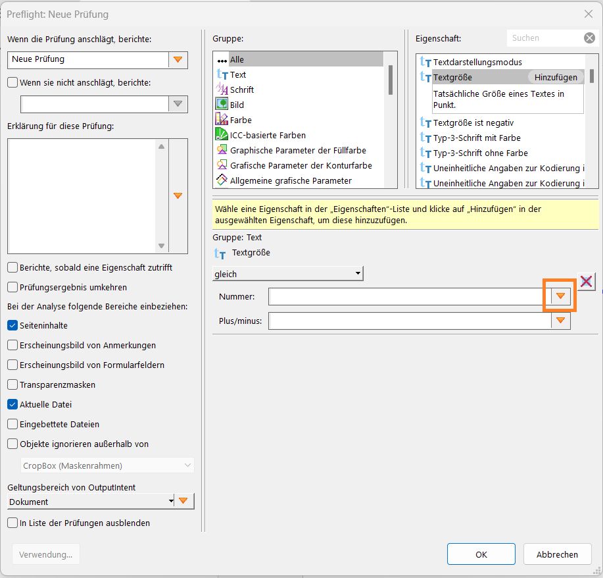Check 'In Liste der Prüfungen ausblenden'

click(12, 523)
